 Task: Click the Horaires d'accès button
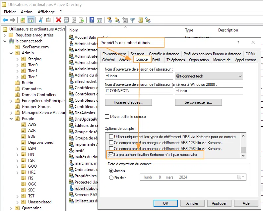tap(128, 102)
